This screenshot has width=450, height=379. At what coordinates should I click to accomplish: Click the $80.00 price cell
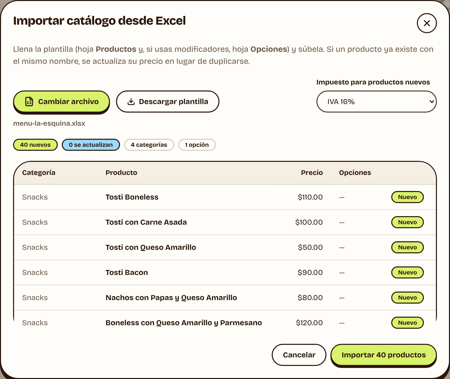click(310, 298)
